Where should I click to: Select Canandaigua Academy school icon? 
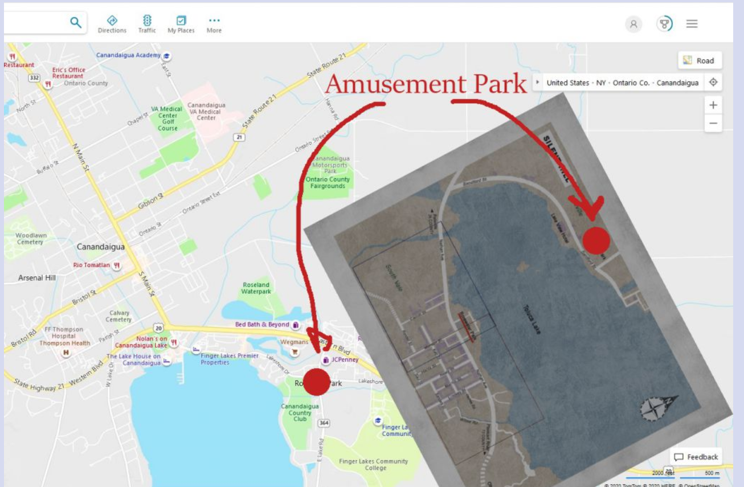point(166,56)
